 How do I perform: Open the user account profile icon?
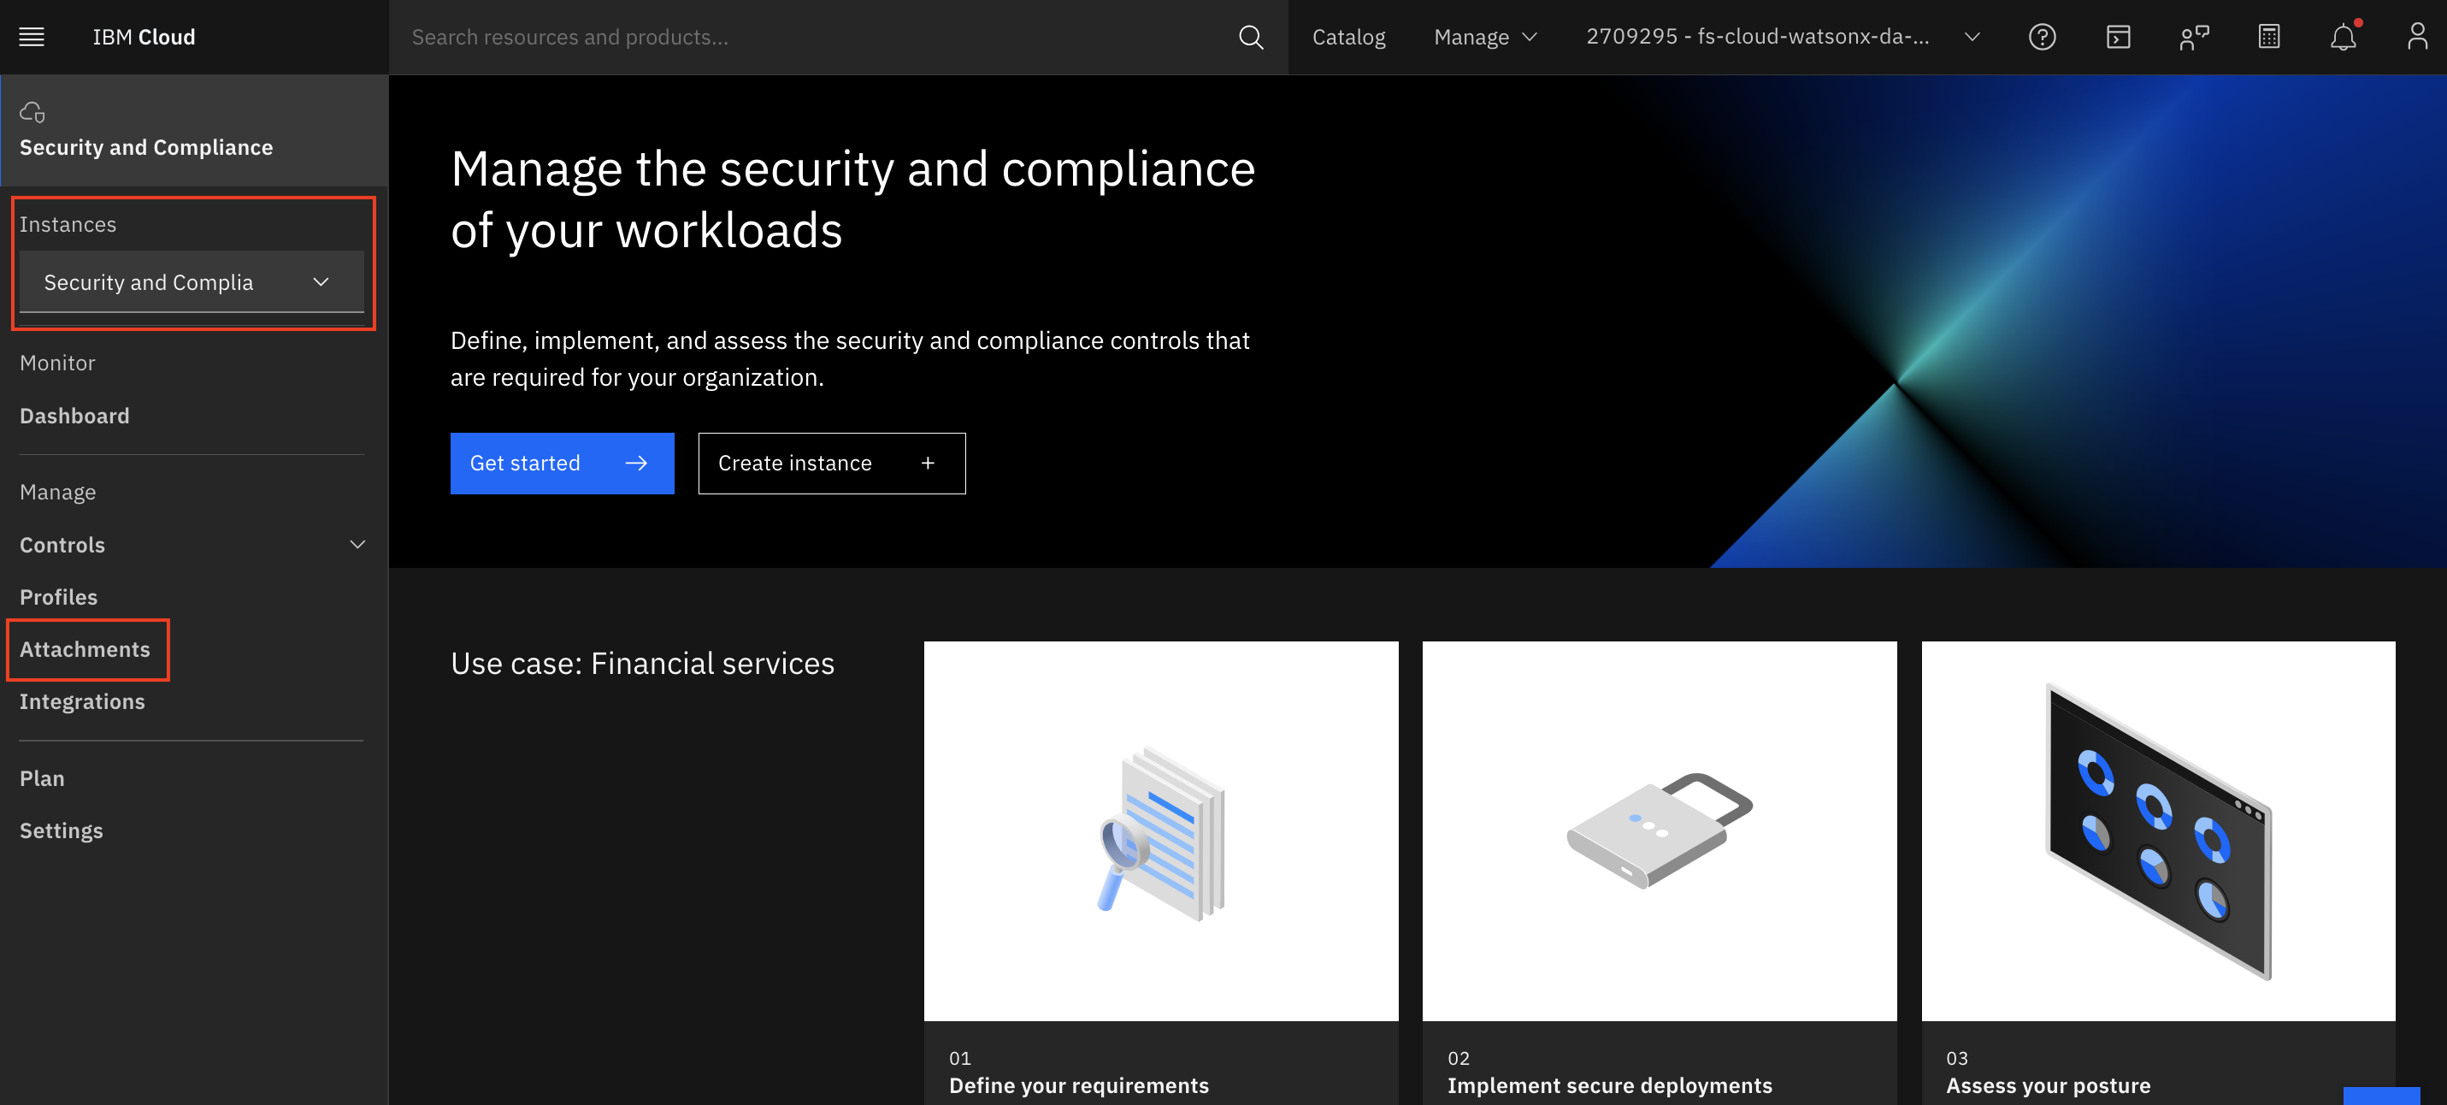pyautogui.click(x=2418, y=37)
